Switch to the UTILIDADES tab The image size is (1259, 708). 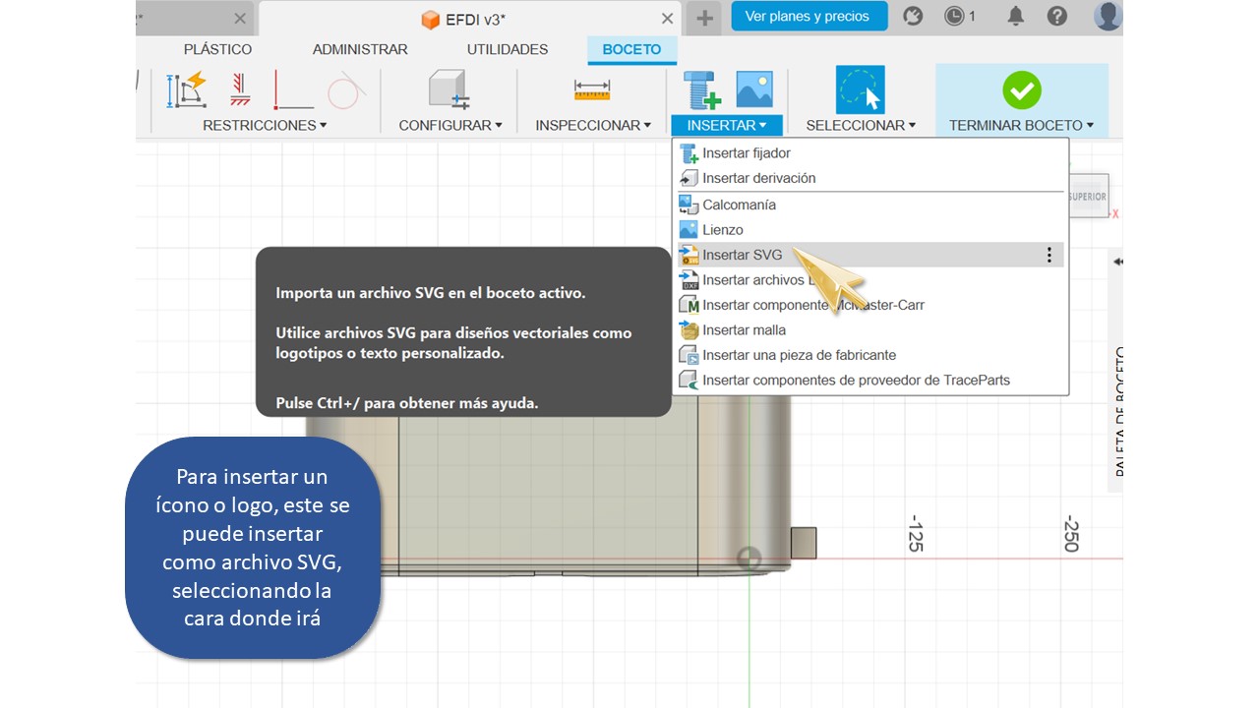pos(508,49)
